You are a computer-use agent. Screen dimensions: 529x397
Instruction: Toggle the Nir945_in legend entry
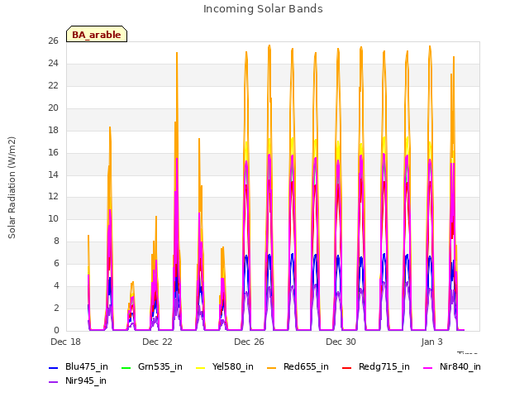[78, 381]
